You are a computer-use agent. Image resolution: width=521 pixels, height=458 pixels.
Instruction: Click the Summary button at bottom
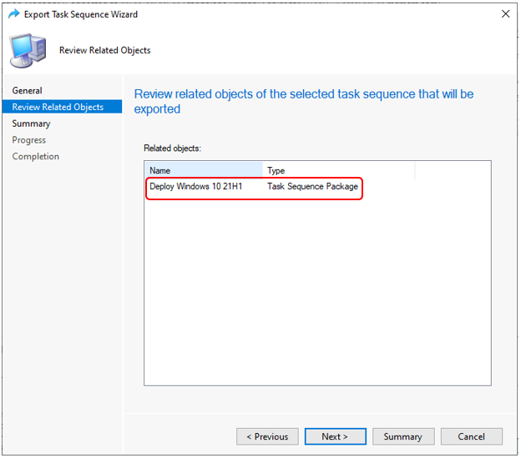(402, 436)
